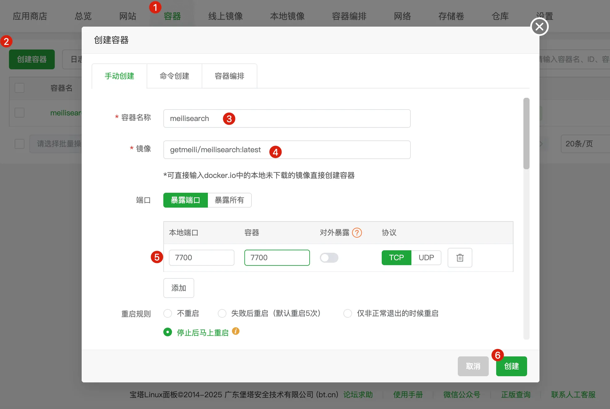
Task: Click 添加 to add a port row
Action: pos(179,288)
